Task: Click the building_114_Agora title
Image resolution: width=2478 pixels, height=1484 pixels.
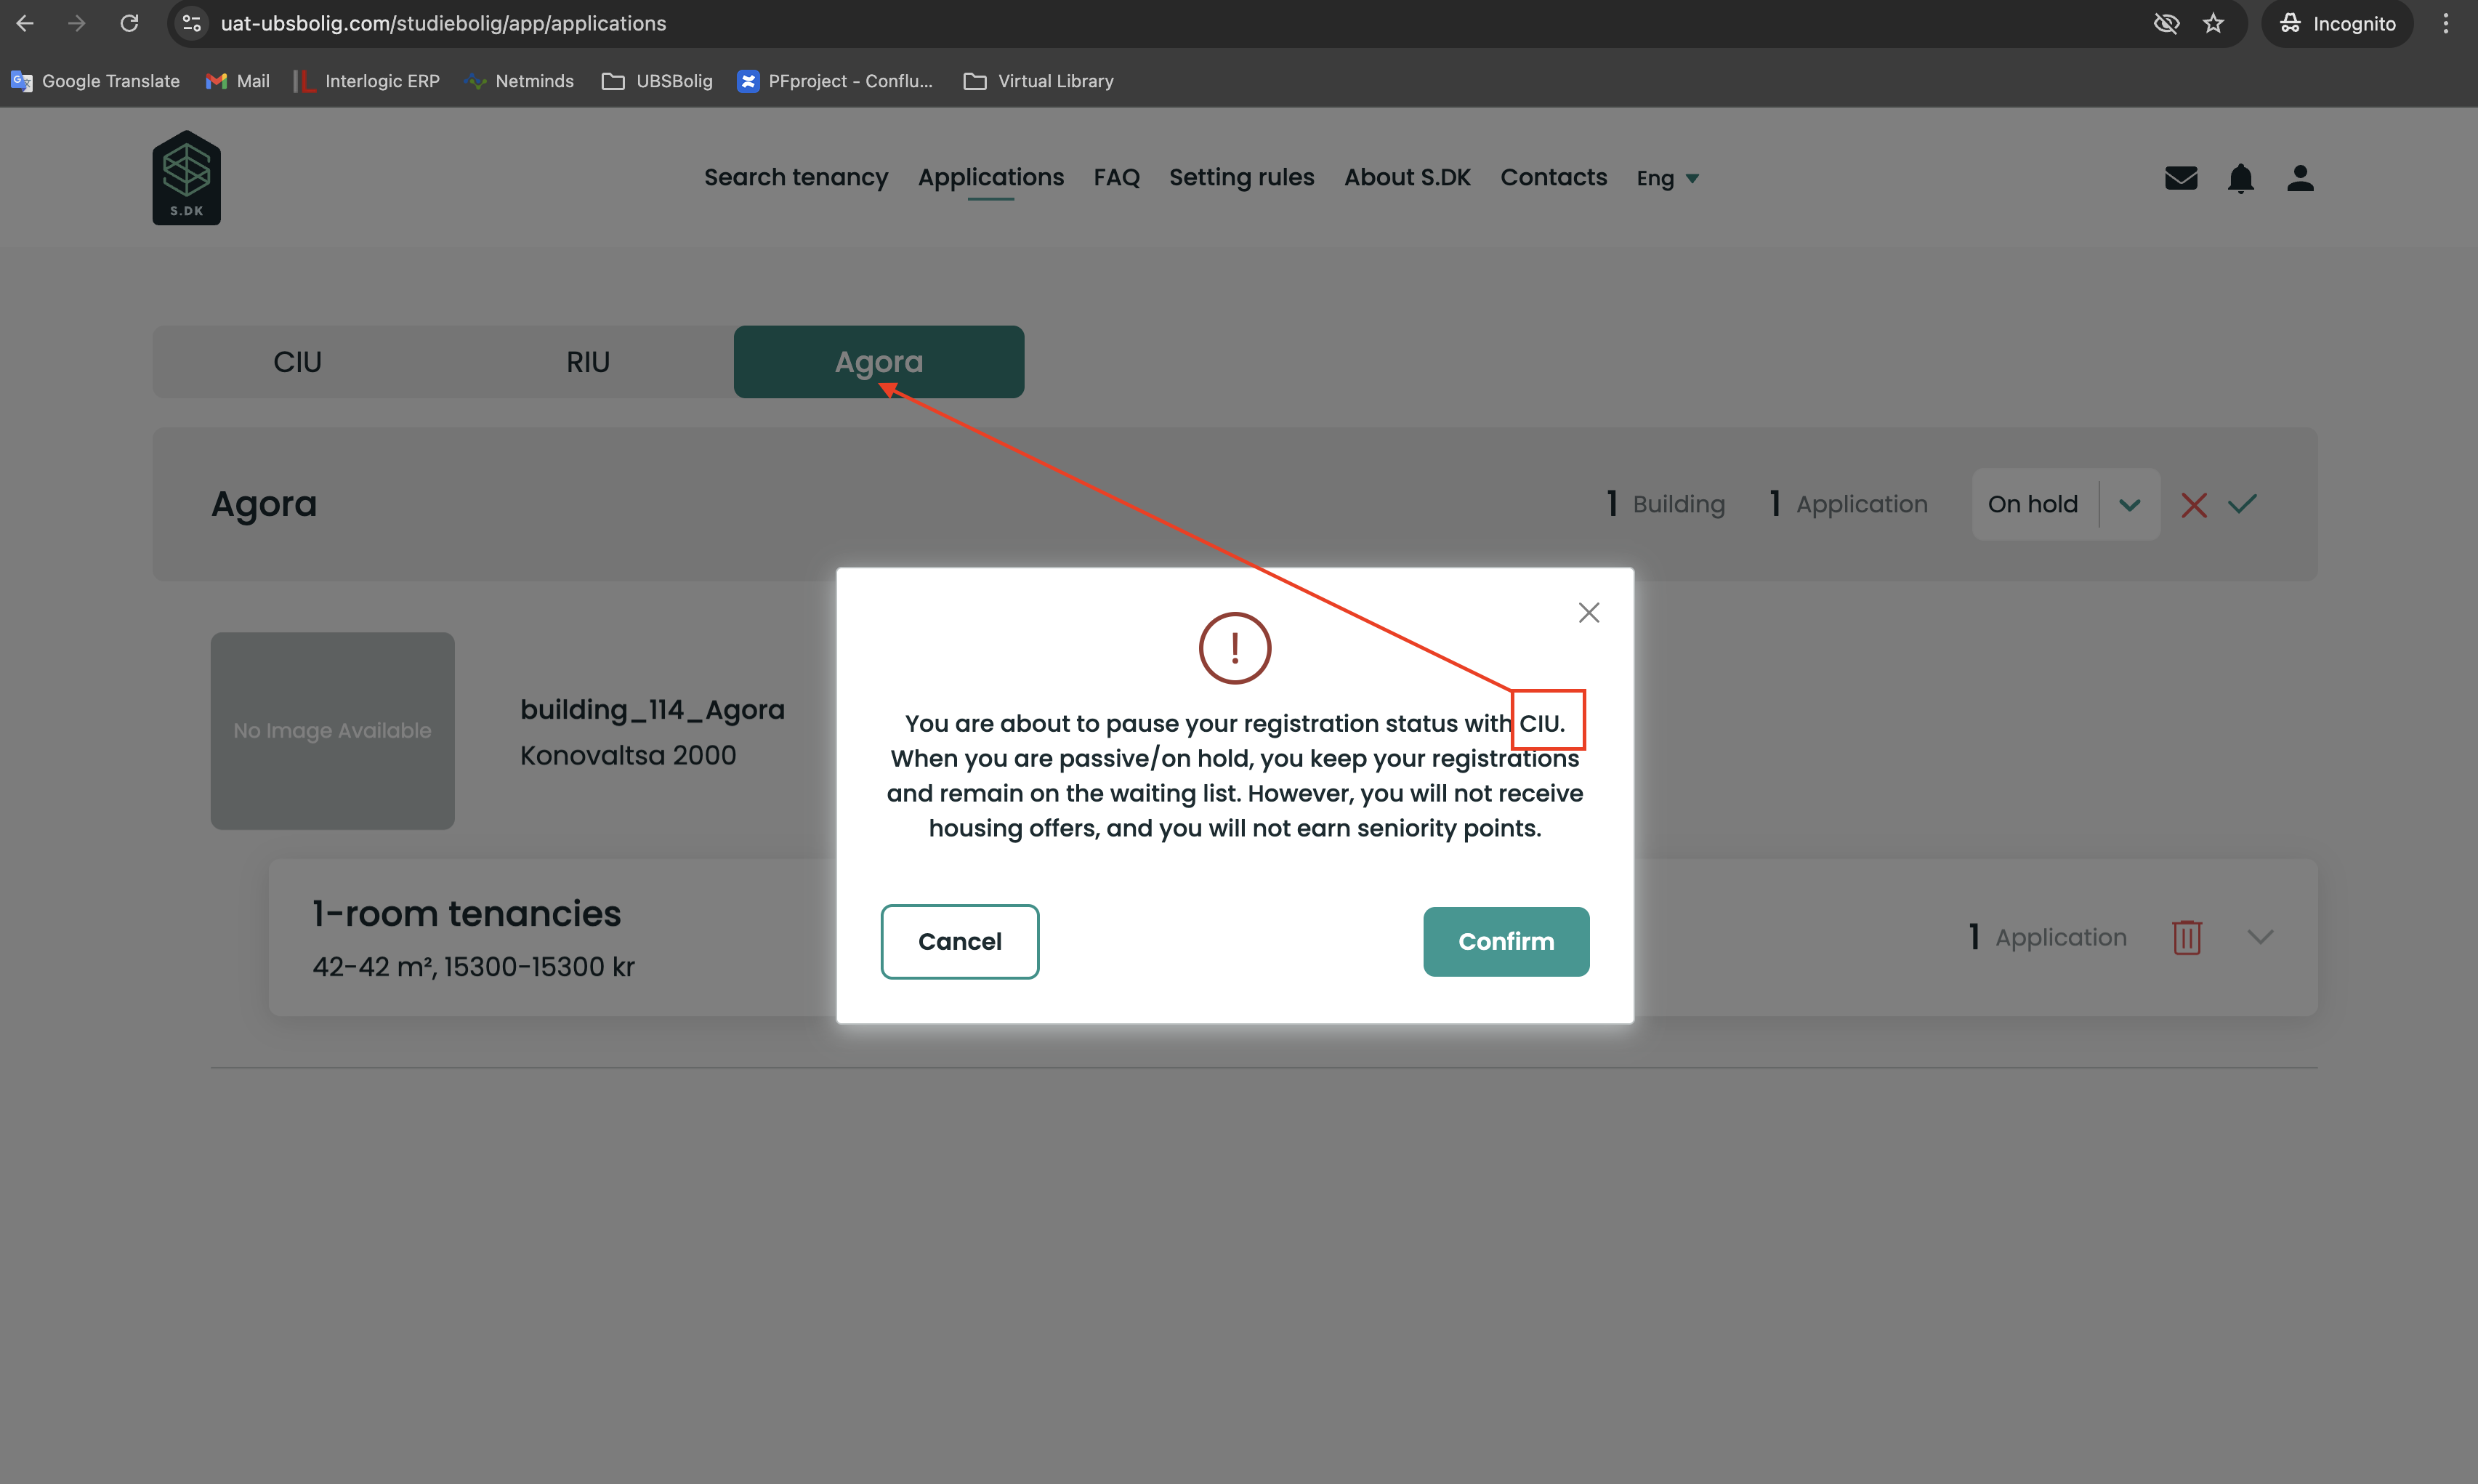Action: click(x=652, y=709)
